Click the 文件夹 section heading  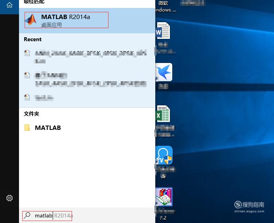31,114
